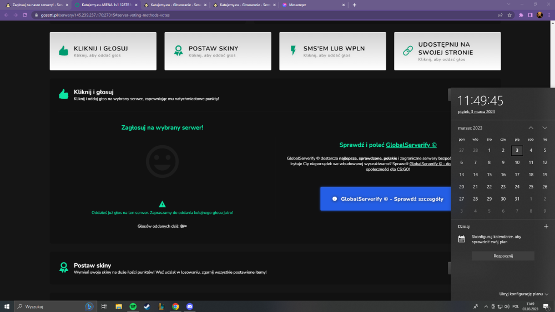555x312 pixels.
Task: Click the marzec 2023 month header
Action: tap(470, 128)
